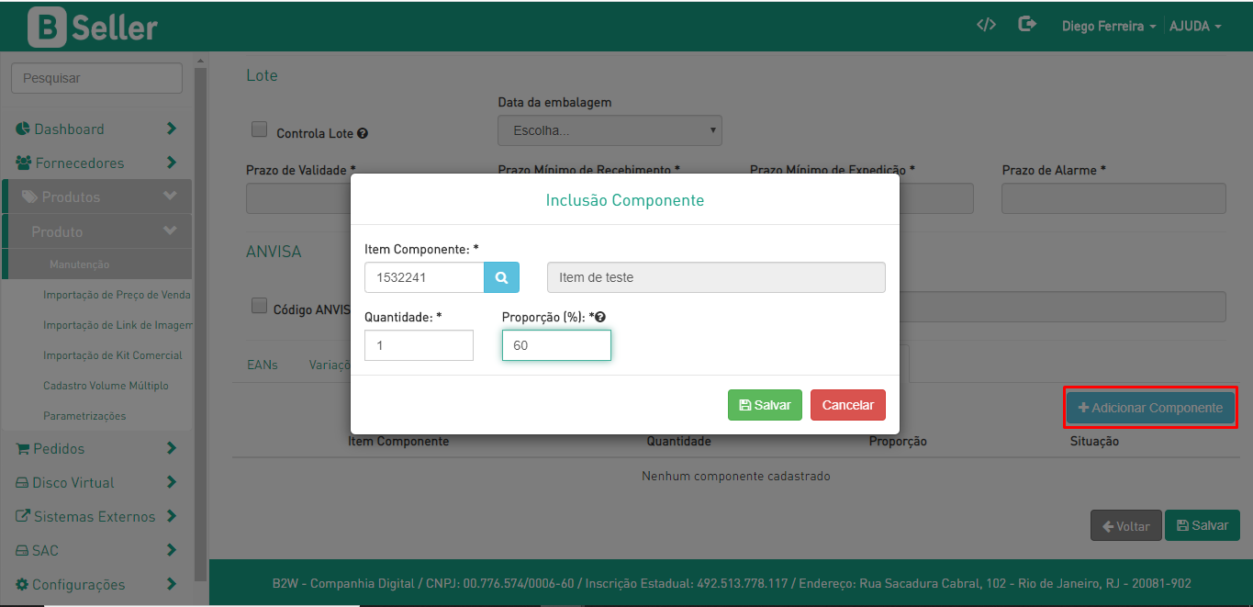Expand the AJUDA menu
1253x607 pixels.
pyautogui.click(x=1194, y=27)
